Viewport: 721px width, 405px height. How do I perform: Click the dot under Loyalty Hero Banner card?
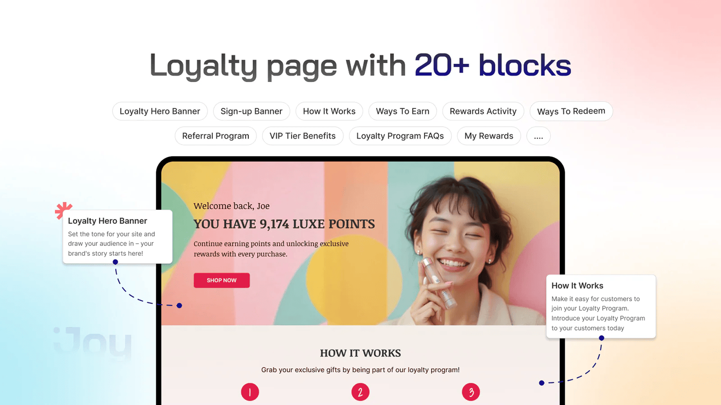tap(115, 262)
